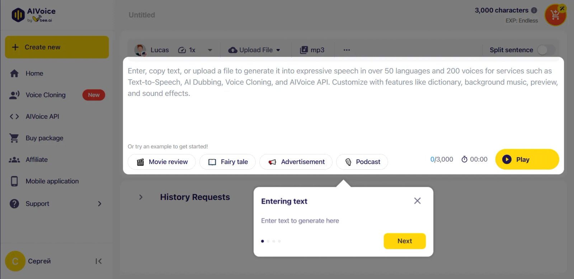Click the shopping cart icon at top right

click(x=555, y=15)
